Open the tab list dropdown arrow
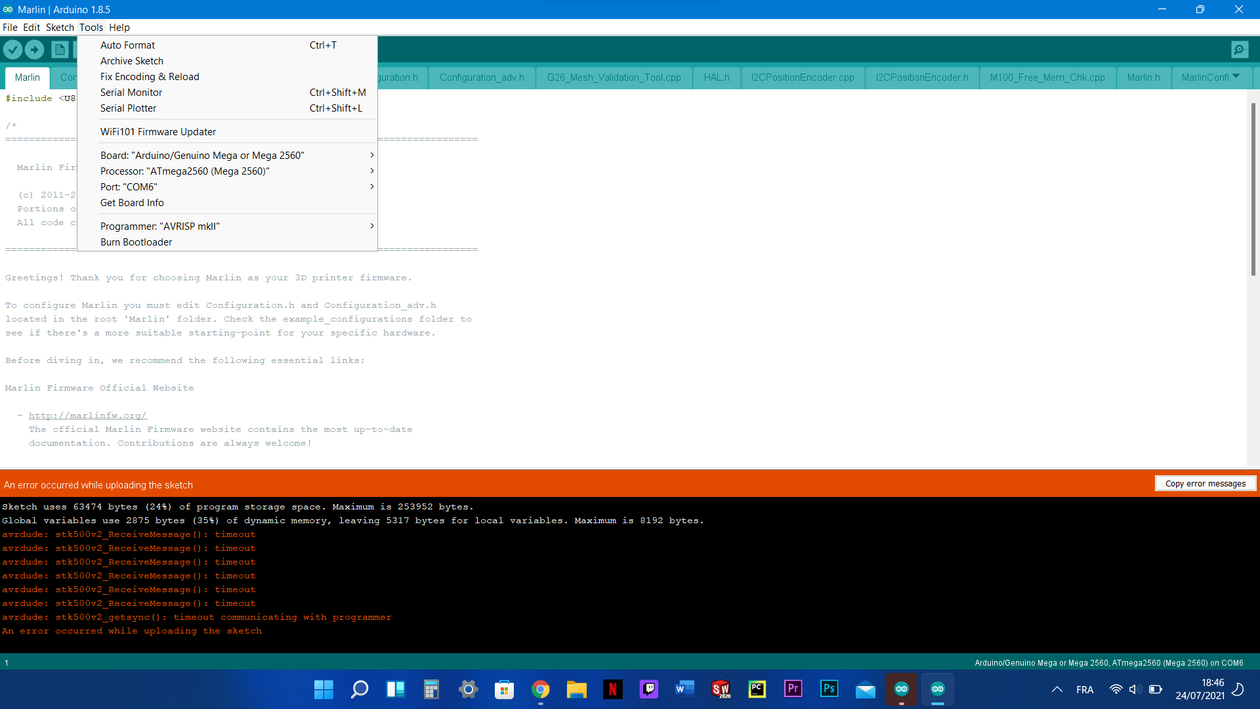Image resolution: width=1260 pixels, height=709 pixels. (1236, 77)
